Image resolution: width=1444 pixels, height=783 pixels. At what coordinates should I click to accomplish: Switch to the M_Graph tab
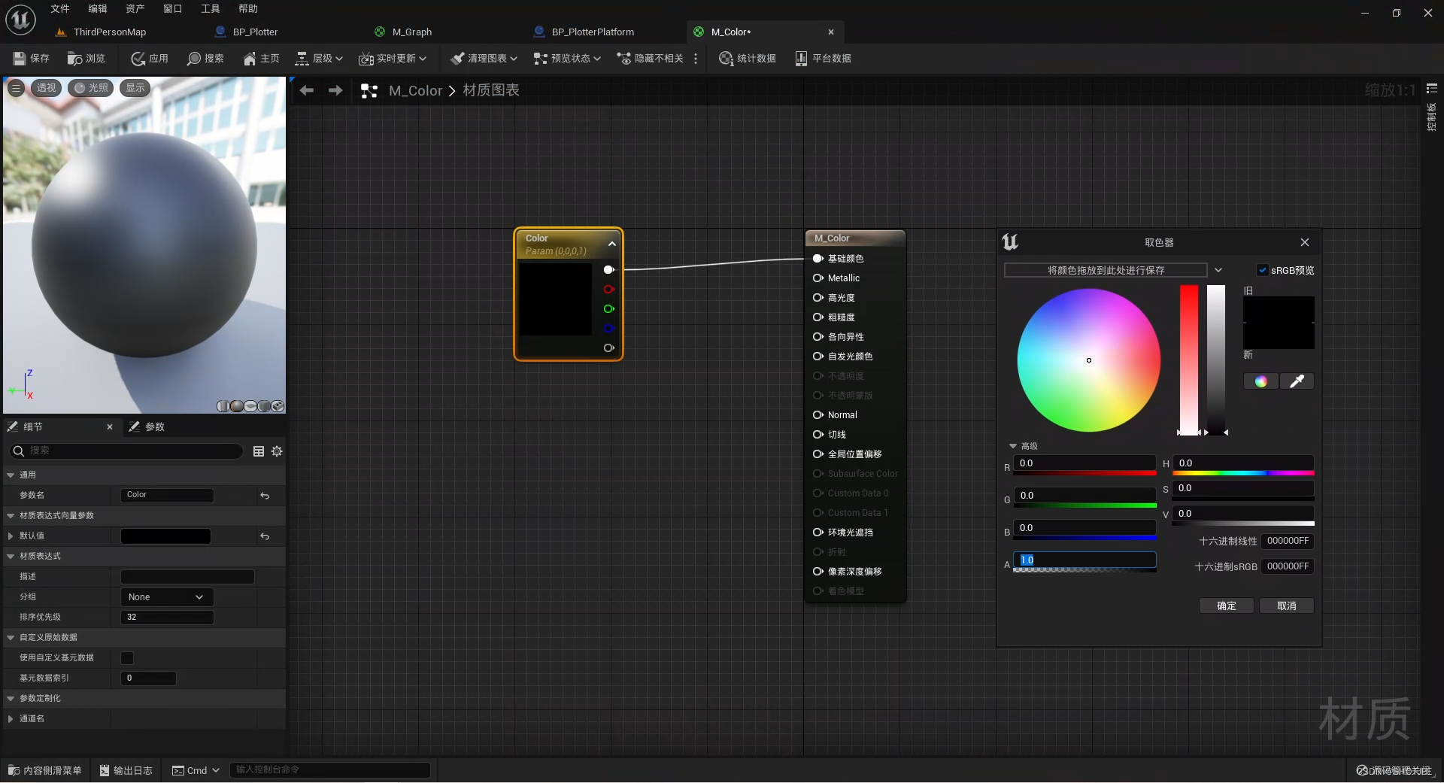(x=411, y=32)
